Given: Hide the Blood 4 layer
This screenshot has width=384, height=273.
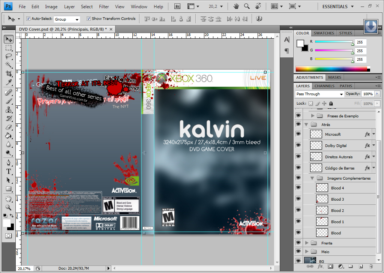Looking at the screenshot, I should pos(298,187).
